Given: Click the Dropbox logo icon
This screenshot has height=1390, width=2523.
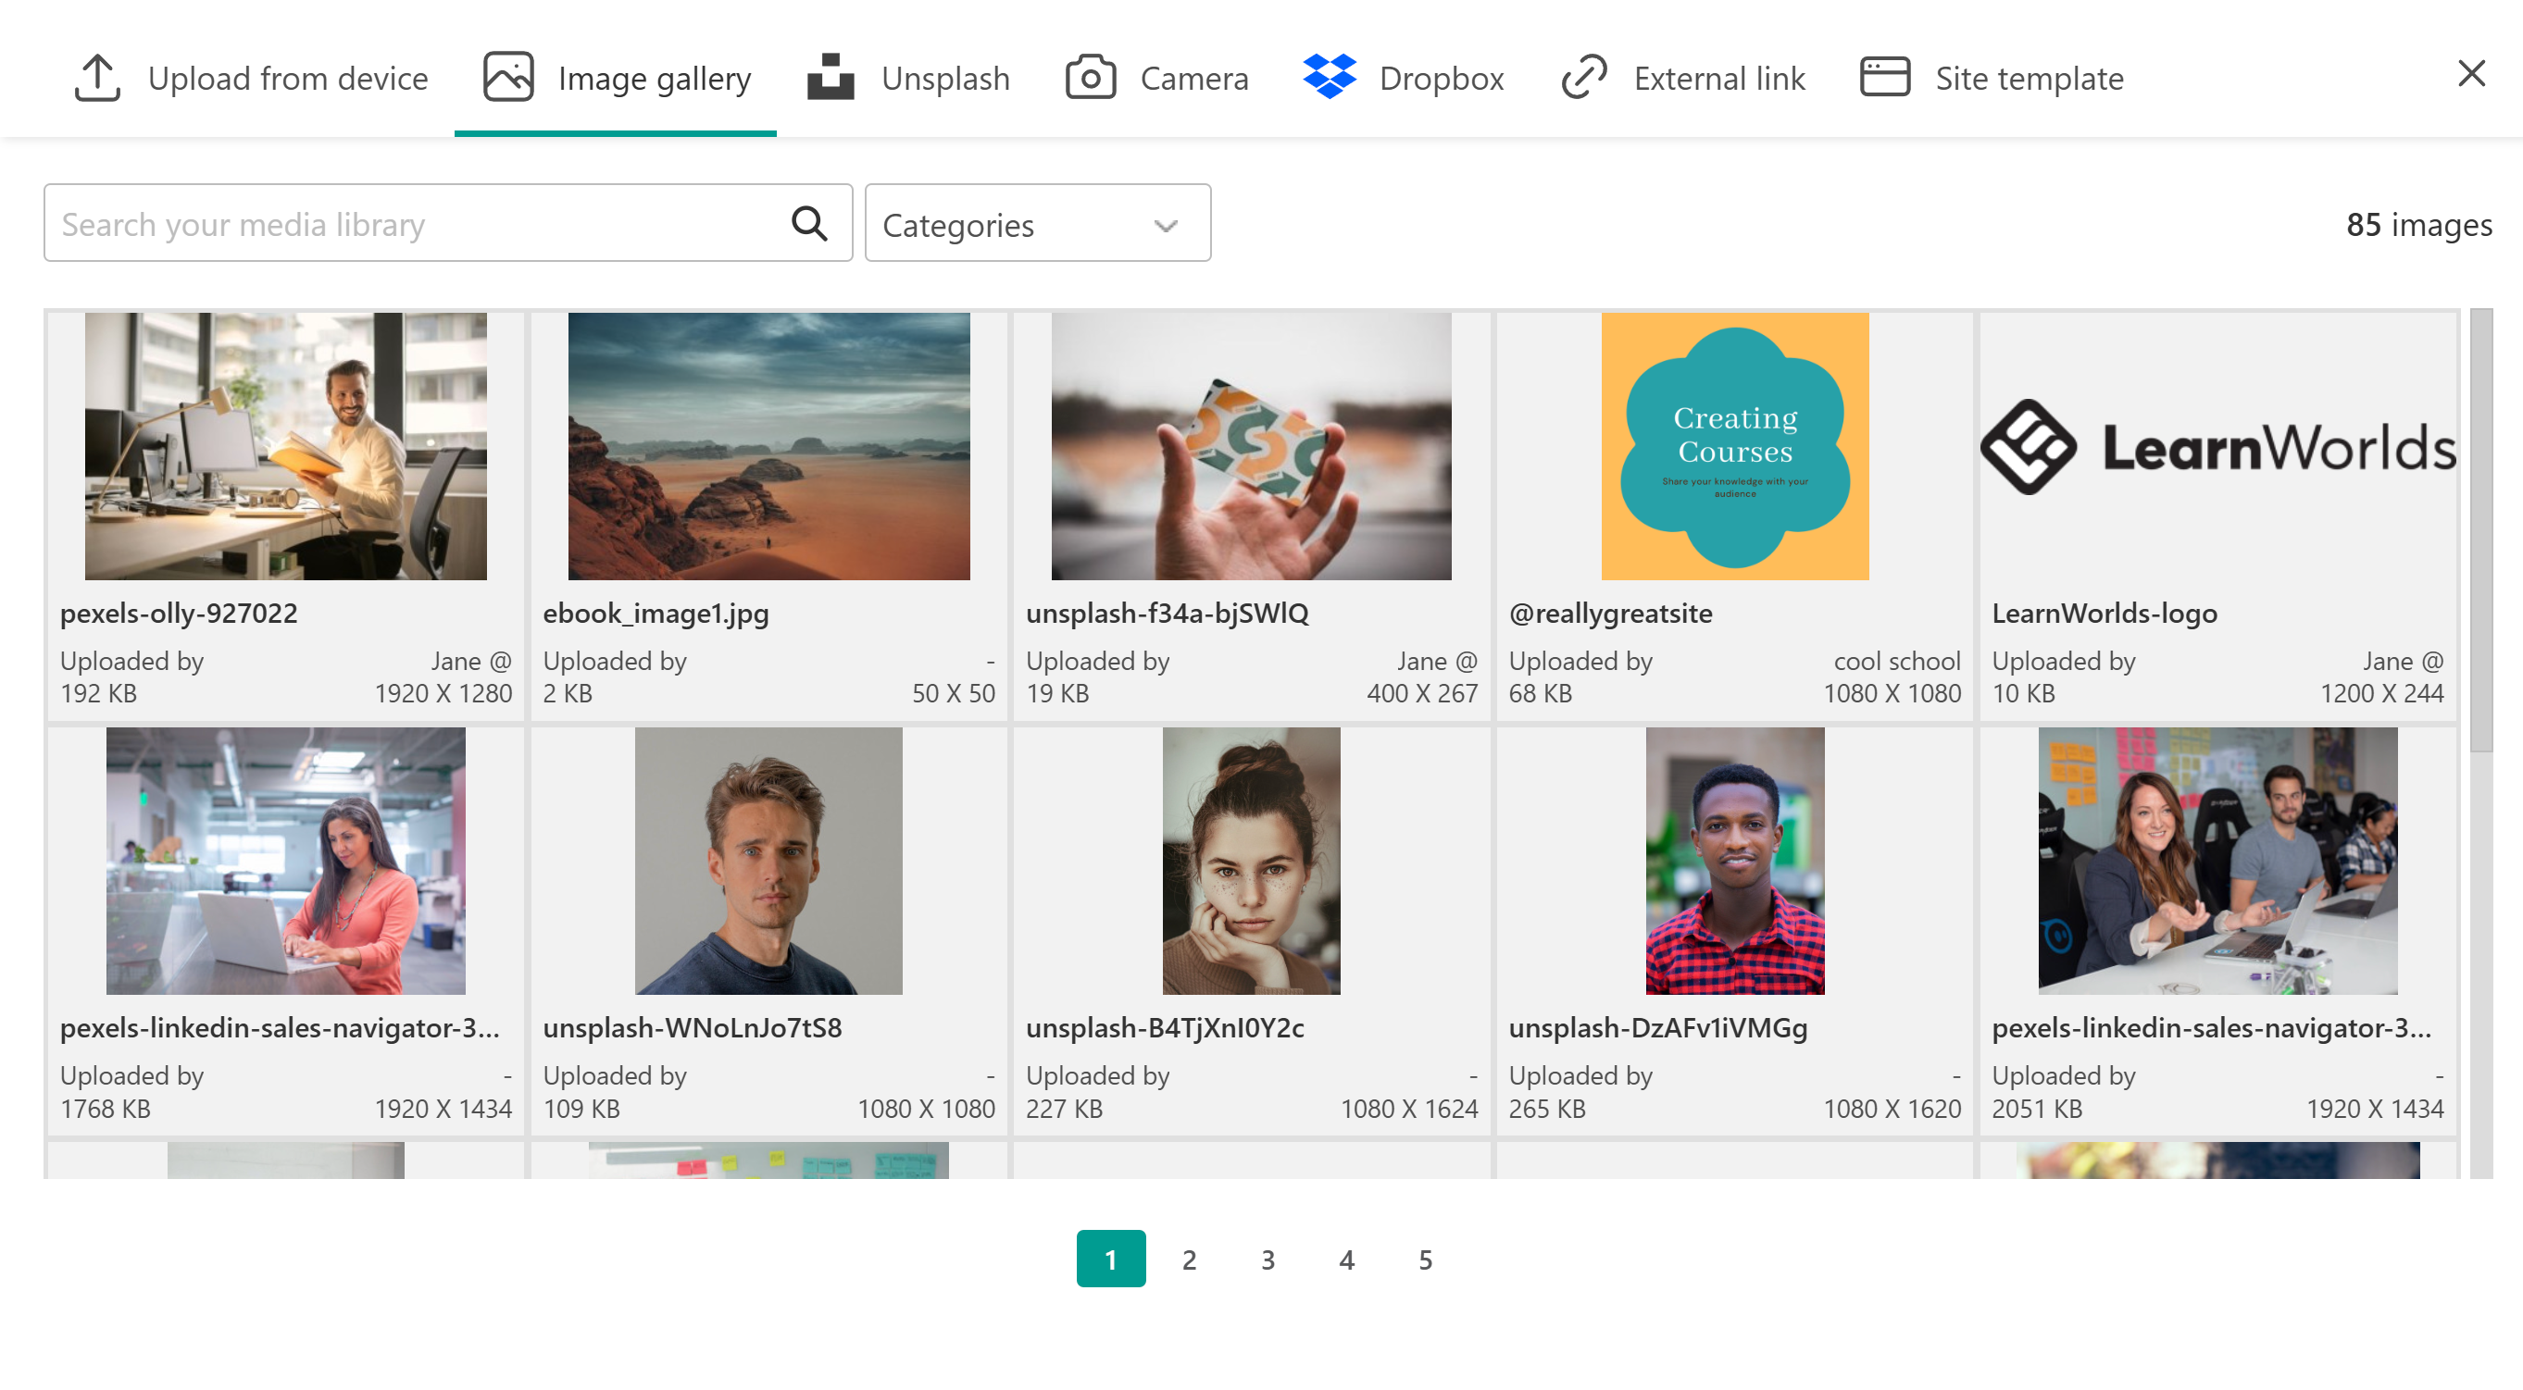Looking at the screenshot, I should tap(1329, 78).
